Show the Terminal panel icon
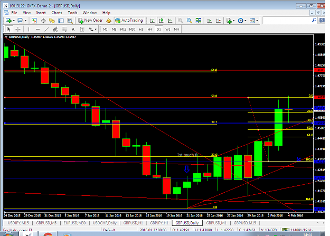 (x=61, y=21)
